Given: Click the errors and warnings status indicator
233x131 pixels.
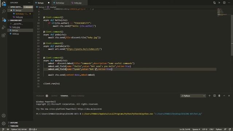Looking at the screenshot, I should [x=33, y=130].
